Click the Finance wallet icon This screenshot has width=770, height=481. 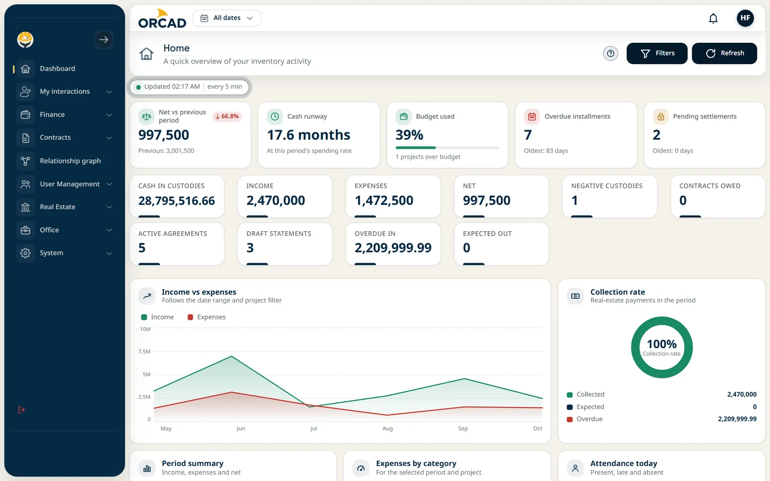point(26,115)
